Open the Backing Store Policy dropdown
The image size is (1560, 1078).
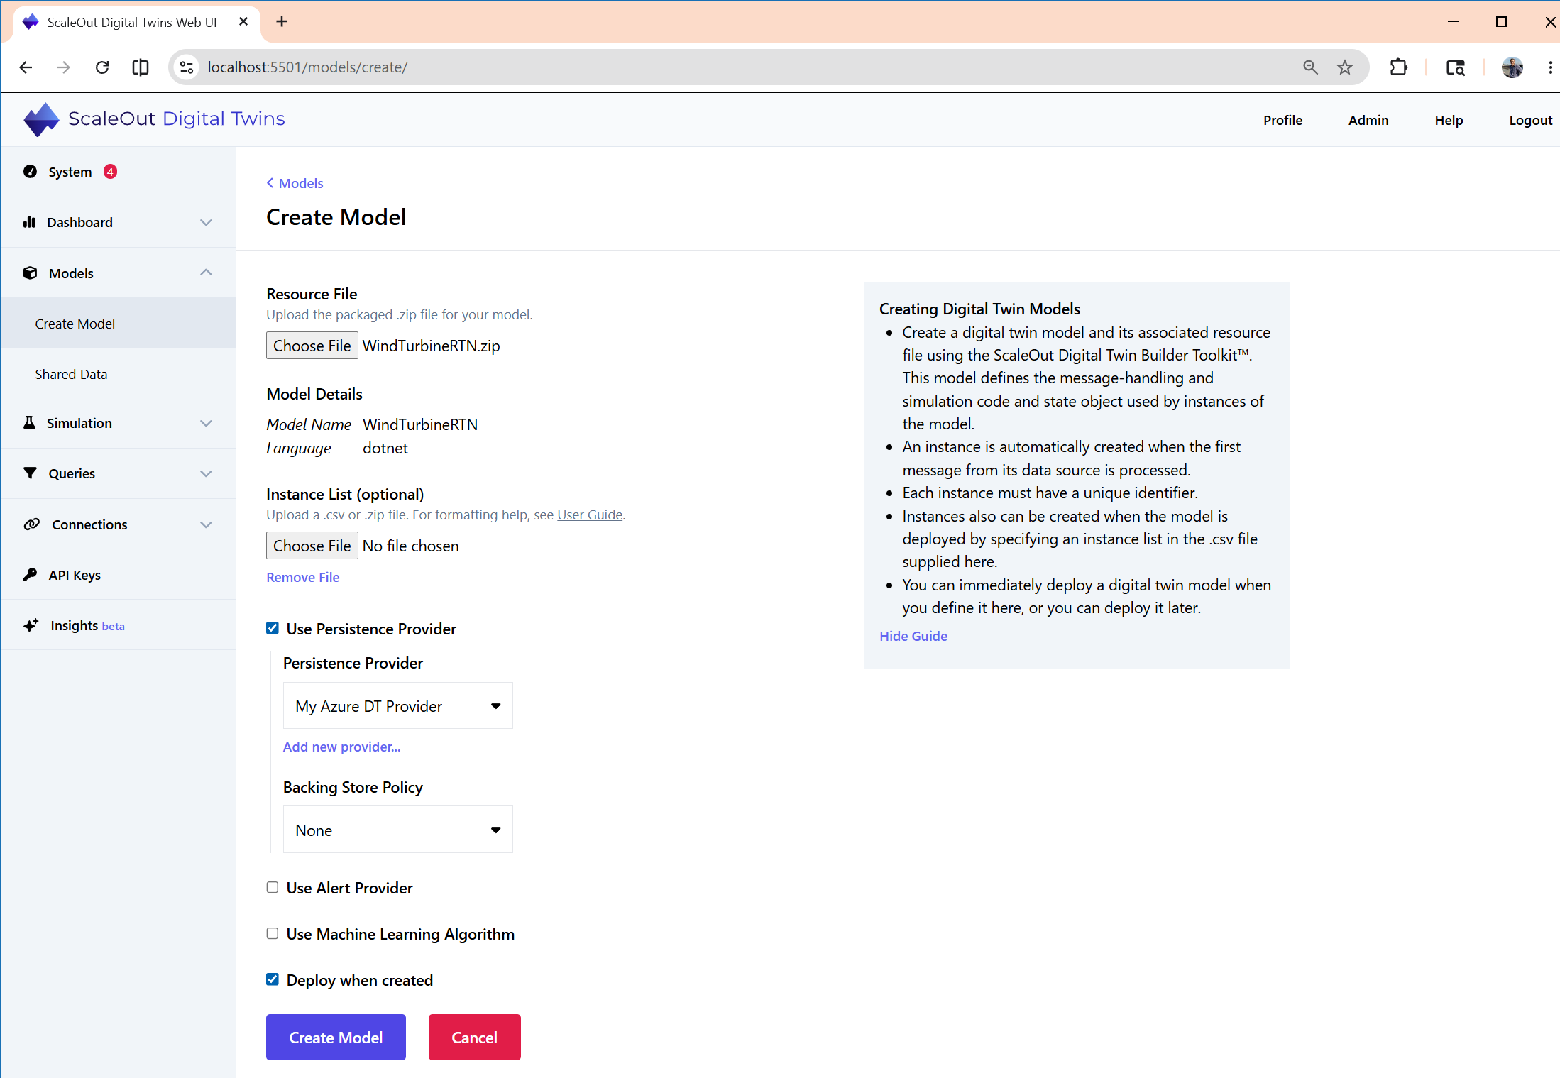[398, 830]
